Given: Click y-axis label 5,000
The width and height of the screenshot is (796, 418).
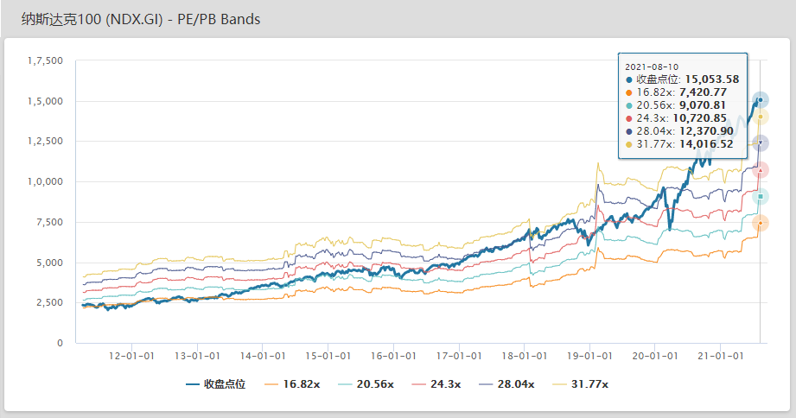Looking at the screenshot, I should (x=51, y=263).
